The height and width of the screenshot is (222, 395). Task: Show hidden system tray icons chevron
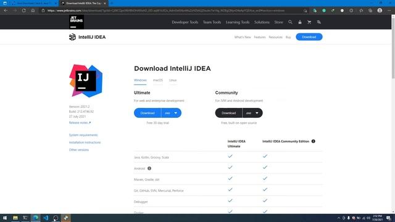pyautogui.click(x=339, y=218)
